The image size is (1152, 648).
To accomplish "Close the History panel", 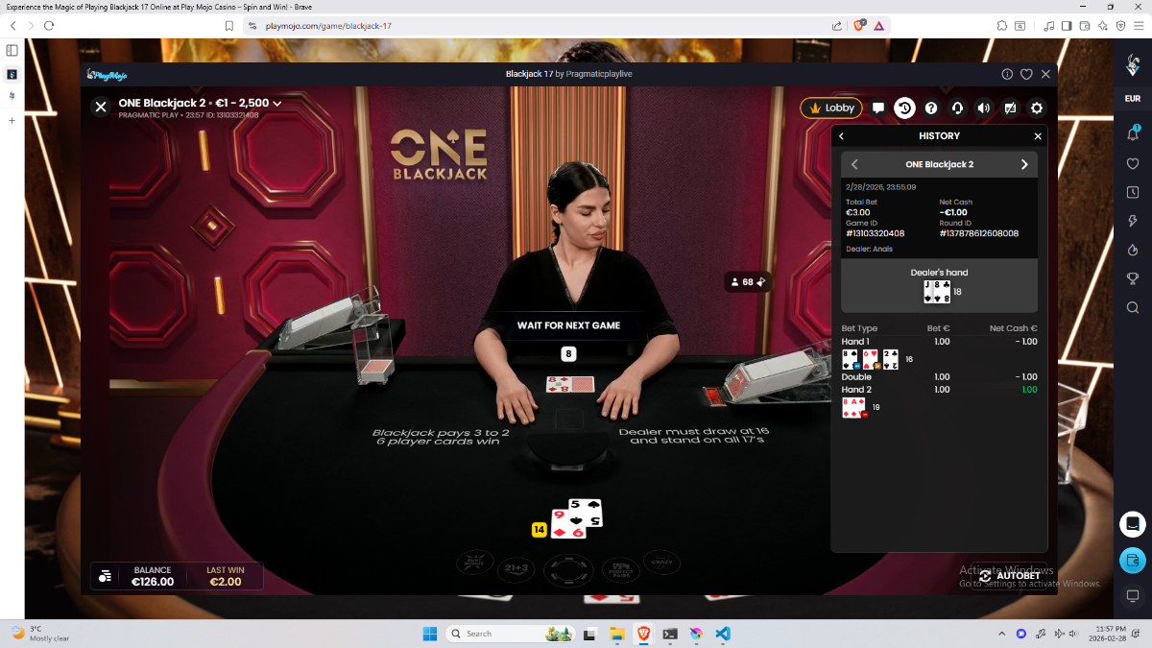I will click(1038, 136).
